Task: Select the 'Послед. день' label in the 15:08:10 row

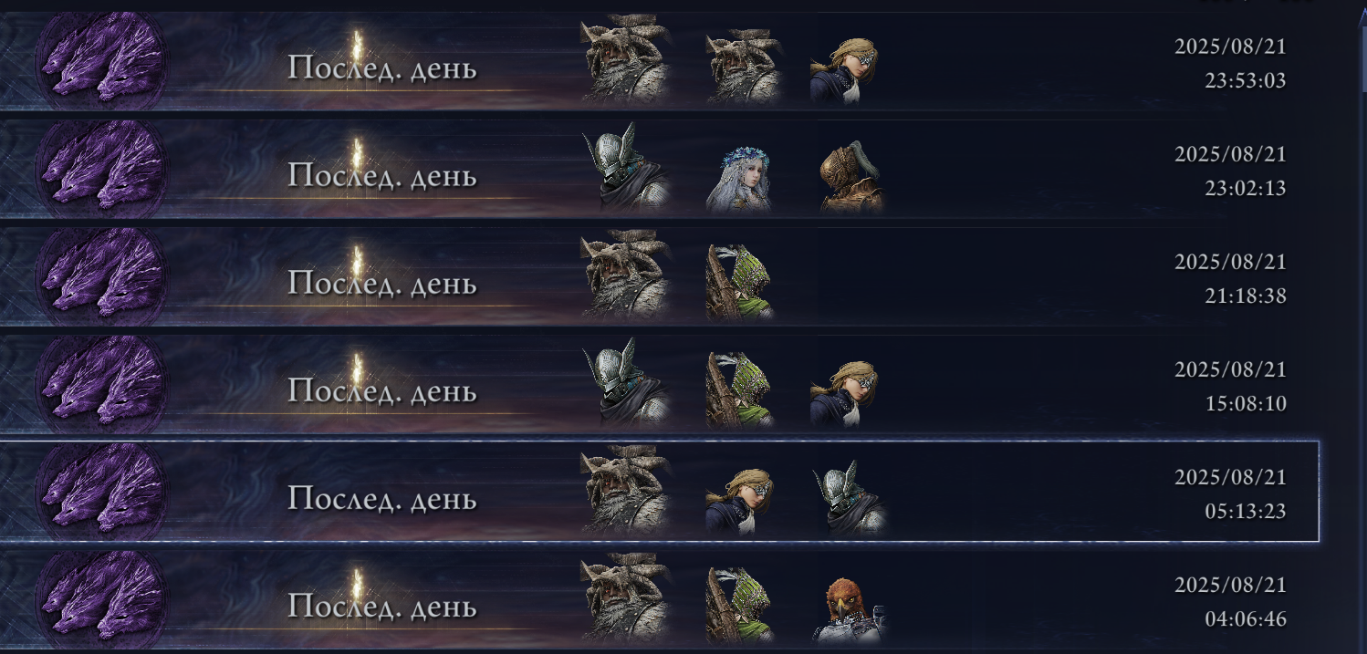Action: (x=382, y=391)
